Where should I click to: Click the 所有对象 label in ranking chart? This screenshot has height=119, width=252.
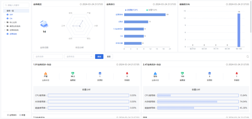119,43
